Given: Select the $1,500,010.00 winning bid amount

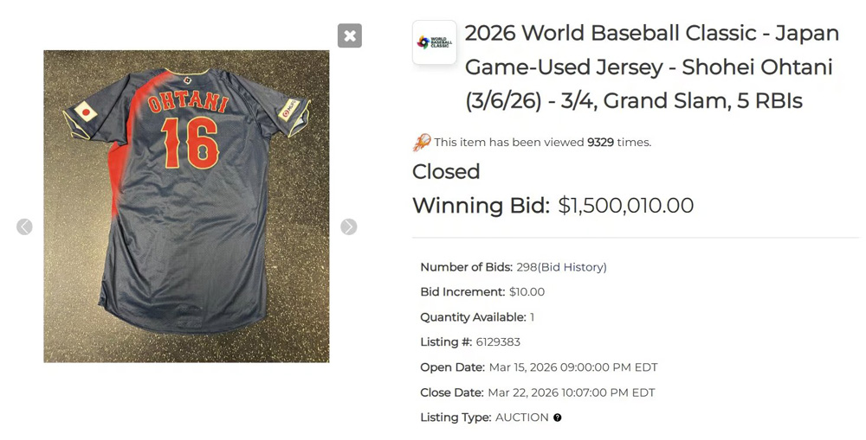Looking at the screenshot, I should point(625,206).
